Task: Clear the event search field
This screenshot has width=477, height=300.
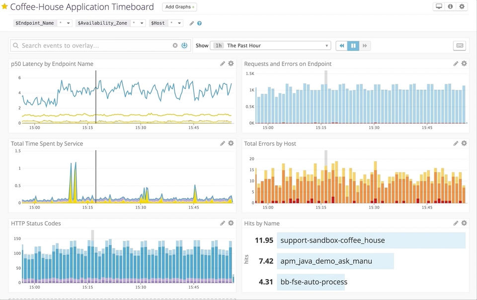Action: click(x=175, y=46)
